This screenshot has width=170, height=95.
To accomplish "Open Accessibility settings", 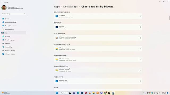I will [14, 47].
